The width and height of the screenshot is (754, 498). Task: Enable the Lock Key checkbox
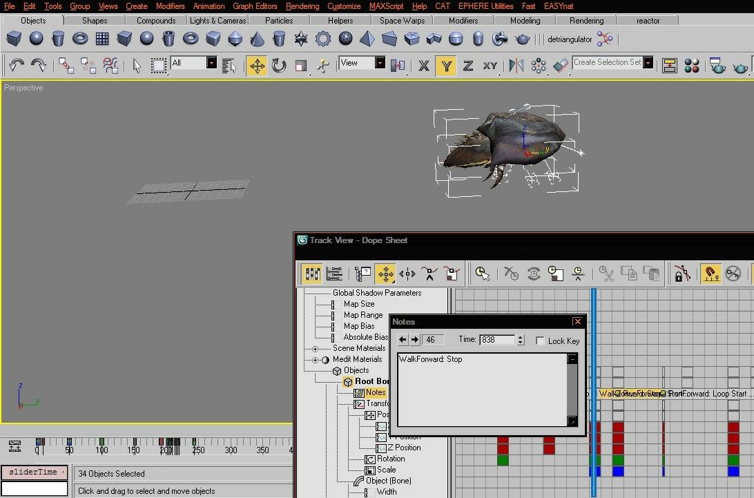[x=540, y=341]
